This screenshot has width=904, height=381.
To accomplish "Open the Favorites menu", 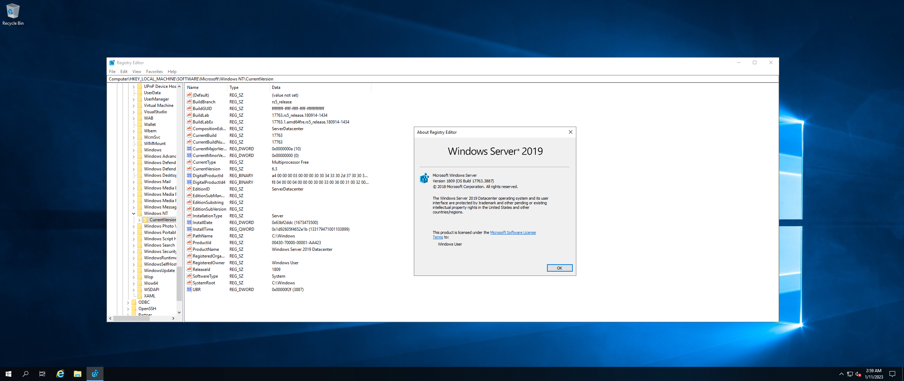I will (x=154, y=71).
